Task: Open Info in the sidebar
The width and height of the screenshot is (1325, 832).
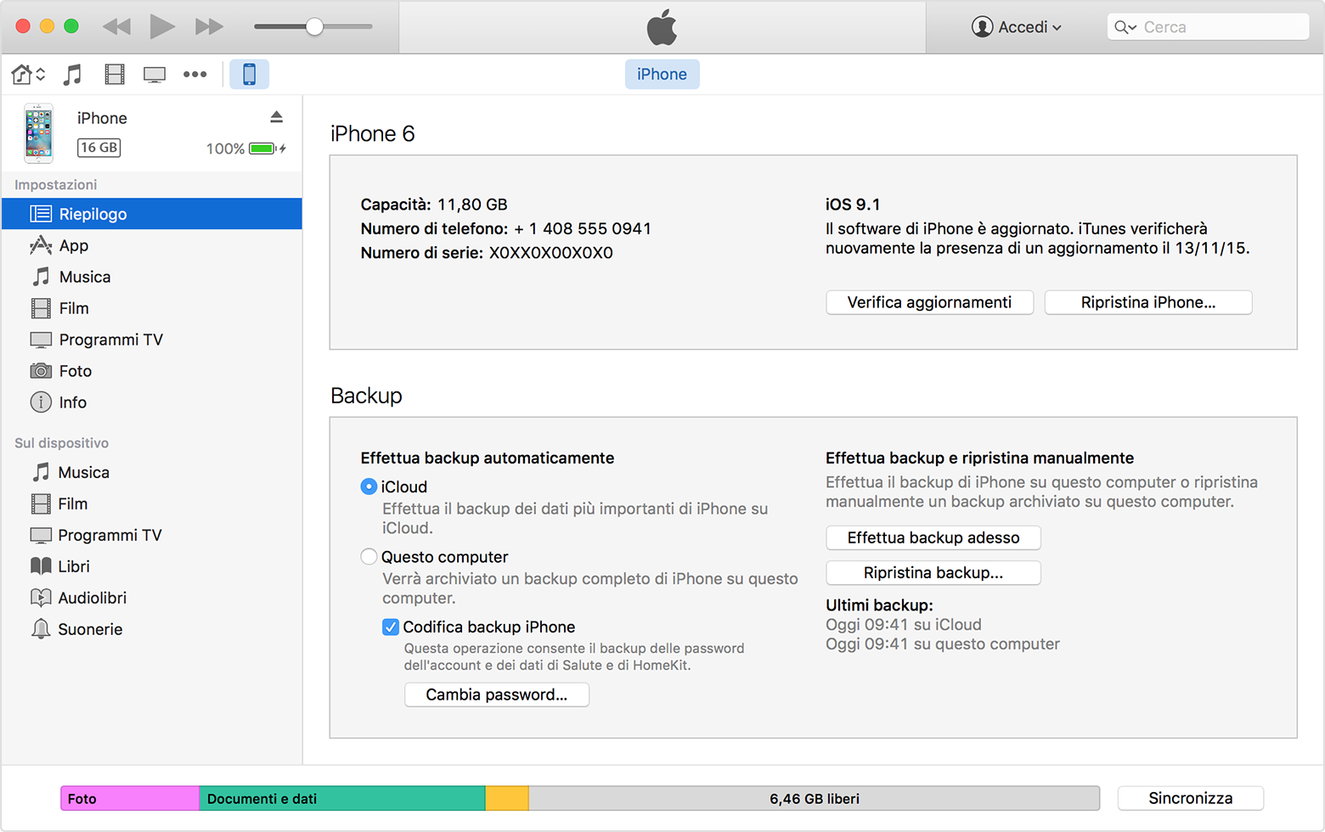Action: coord(152,402)
